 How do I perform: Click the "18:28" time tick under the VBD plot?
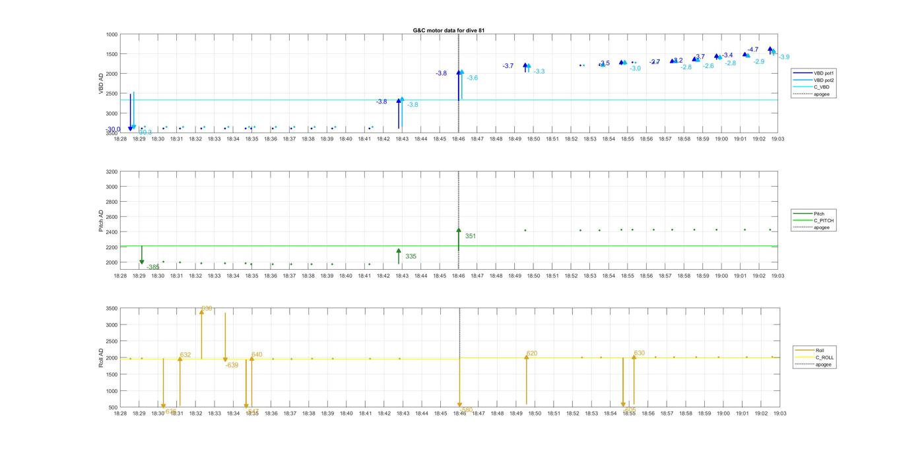tap(120, 139)
